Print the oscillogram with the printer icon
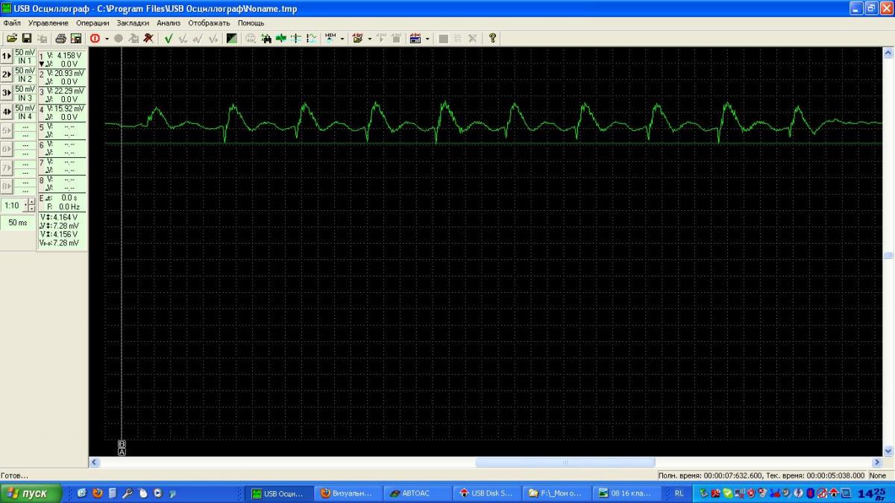The image size is (895, 503). coord(61,38)
